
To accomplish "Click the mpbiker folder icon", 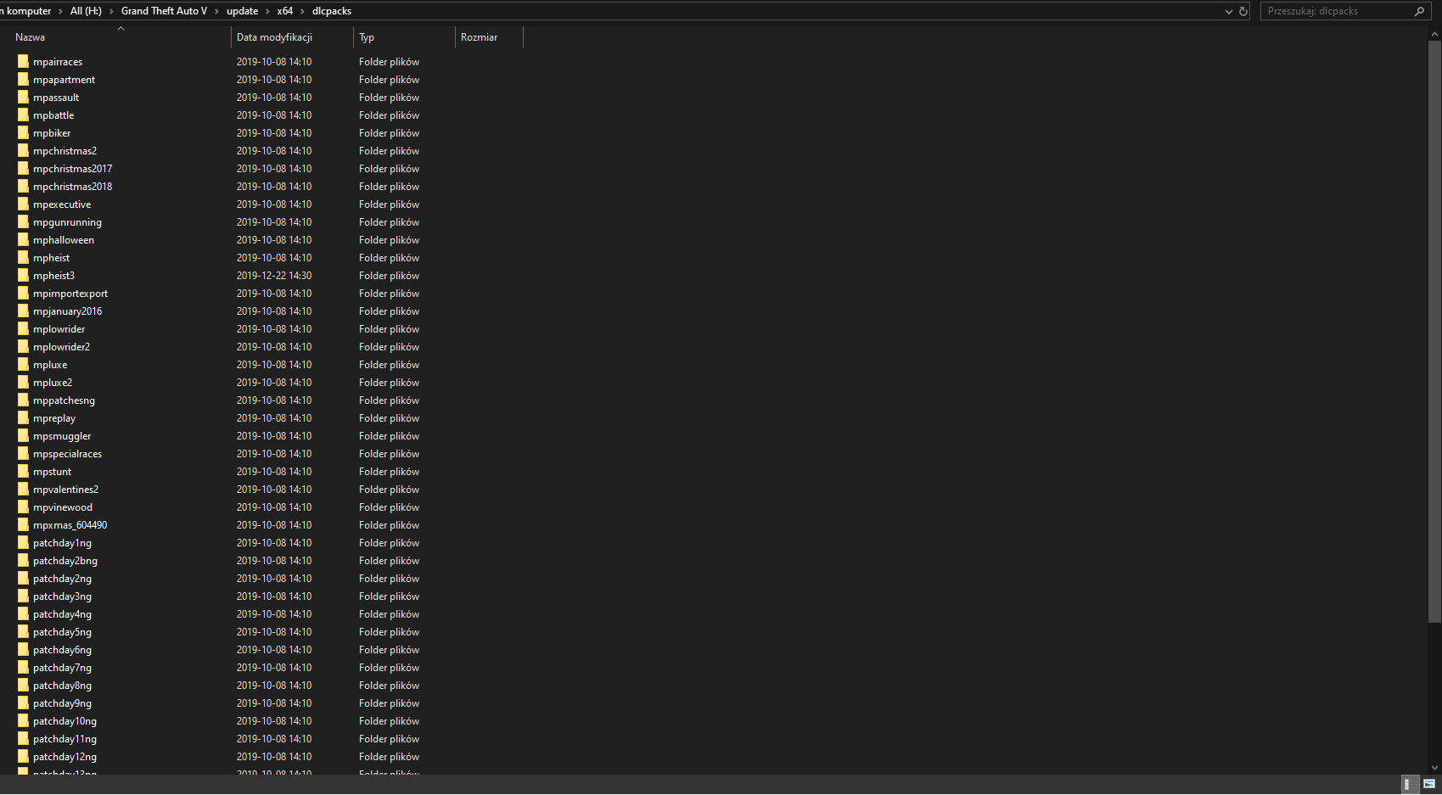I will point(23,132).
